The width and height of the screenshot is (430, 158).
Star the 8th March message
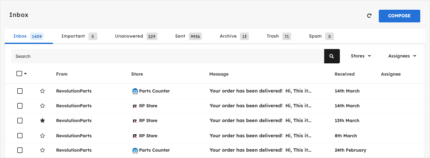tap(42, 135)
